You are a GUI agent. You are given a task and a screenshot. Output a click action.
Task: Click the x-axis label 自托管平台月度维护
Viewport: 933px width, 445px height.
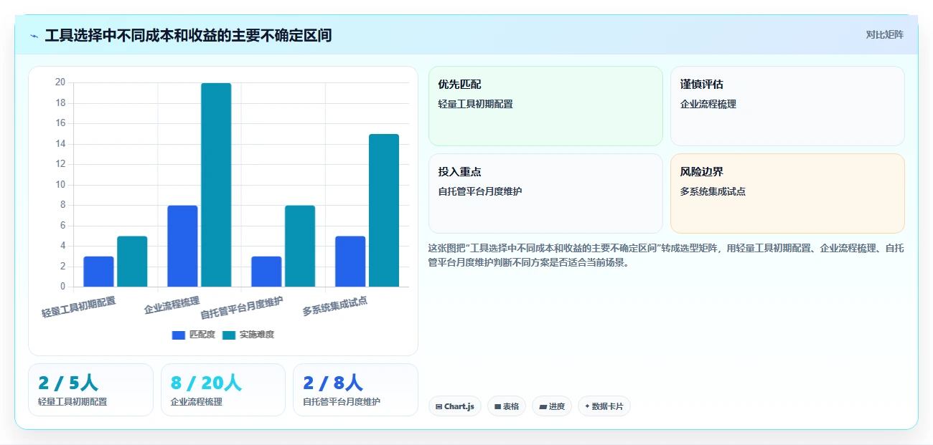[x=242, y=307]
